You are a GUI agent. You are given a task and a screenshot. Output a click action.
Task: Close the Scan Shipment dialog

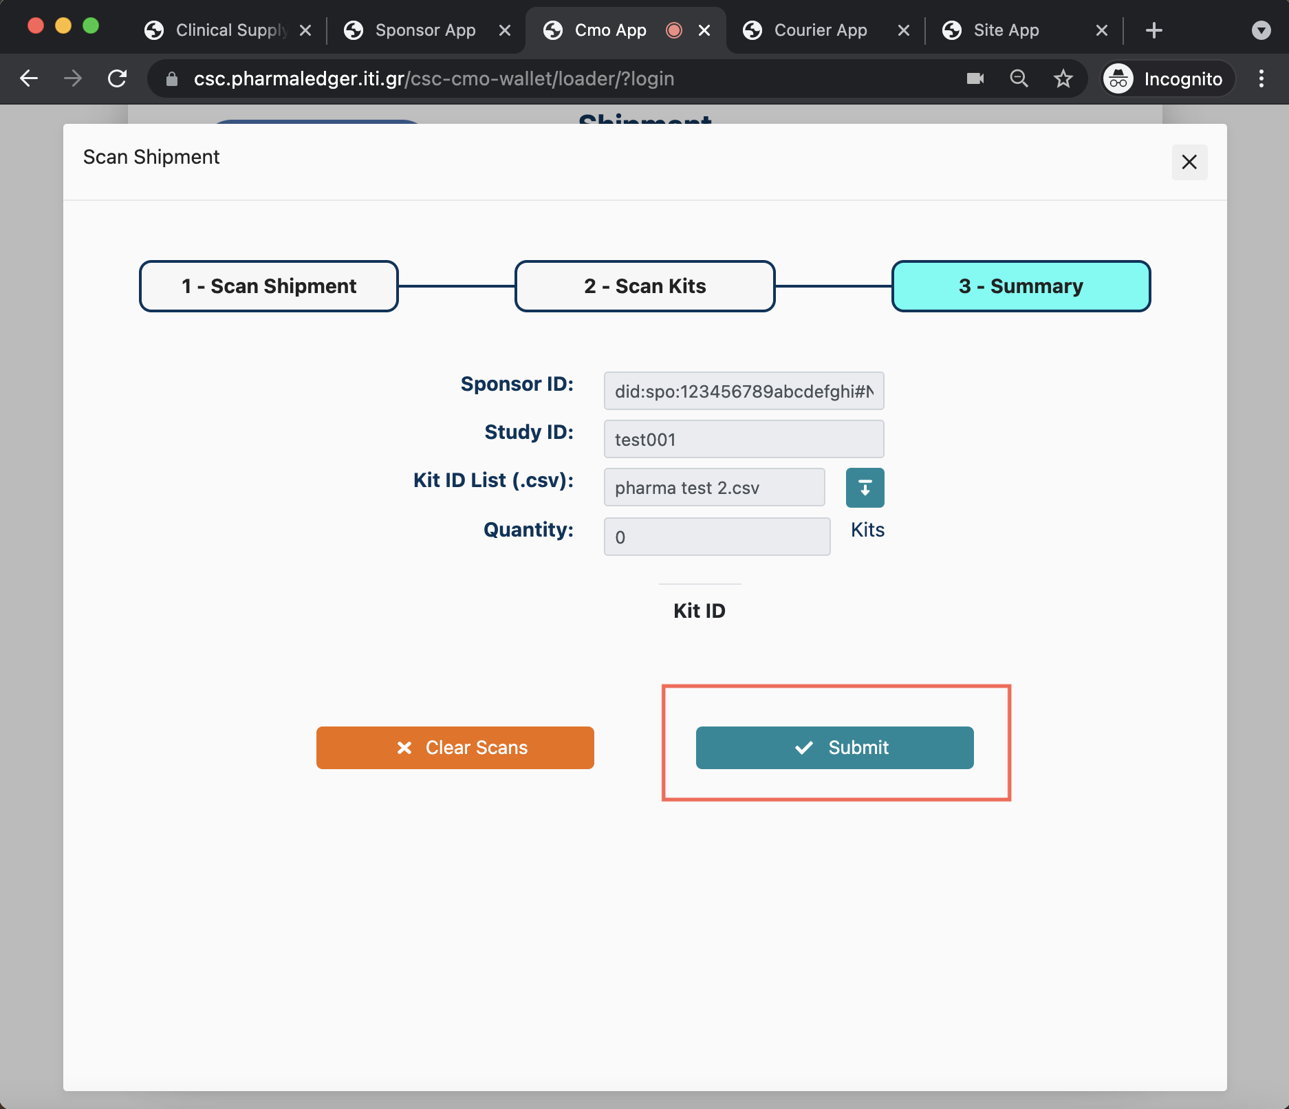(x=1189, y=162)
